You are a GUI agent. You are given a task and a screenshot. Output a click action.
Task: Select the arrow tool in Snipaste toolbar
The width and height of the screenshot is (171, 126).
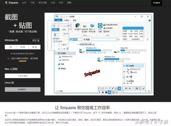109,89
